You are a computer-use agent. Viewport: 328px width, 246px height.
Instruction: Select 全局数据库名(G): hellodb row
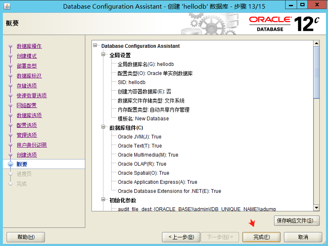point(145,64)
